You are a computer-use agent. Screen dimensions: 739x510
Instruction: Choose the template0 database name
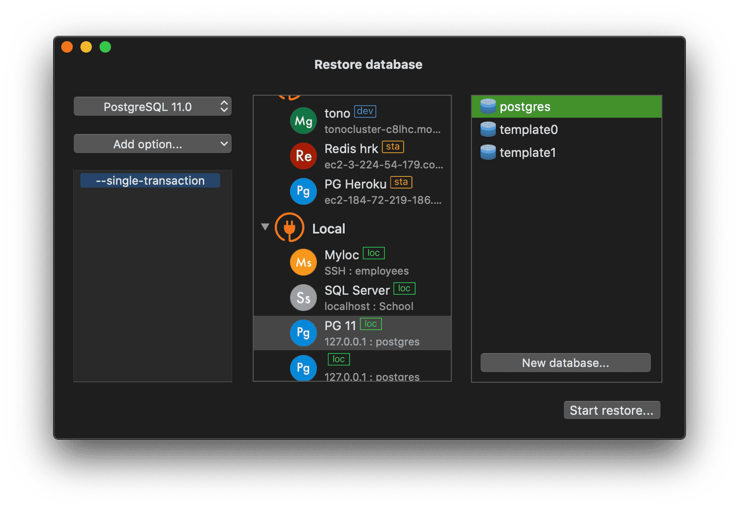[x=529, y=130]
